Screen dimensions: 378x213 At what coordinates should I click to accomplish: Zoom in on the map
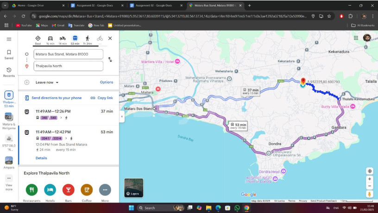pos(370,179)
